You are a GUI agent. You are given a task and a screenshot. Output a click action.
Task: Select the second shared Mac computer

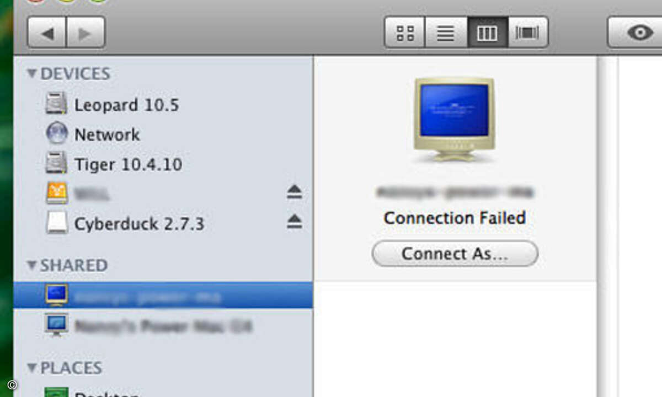[x=163, y=326]
